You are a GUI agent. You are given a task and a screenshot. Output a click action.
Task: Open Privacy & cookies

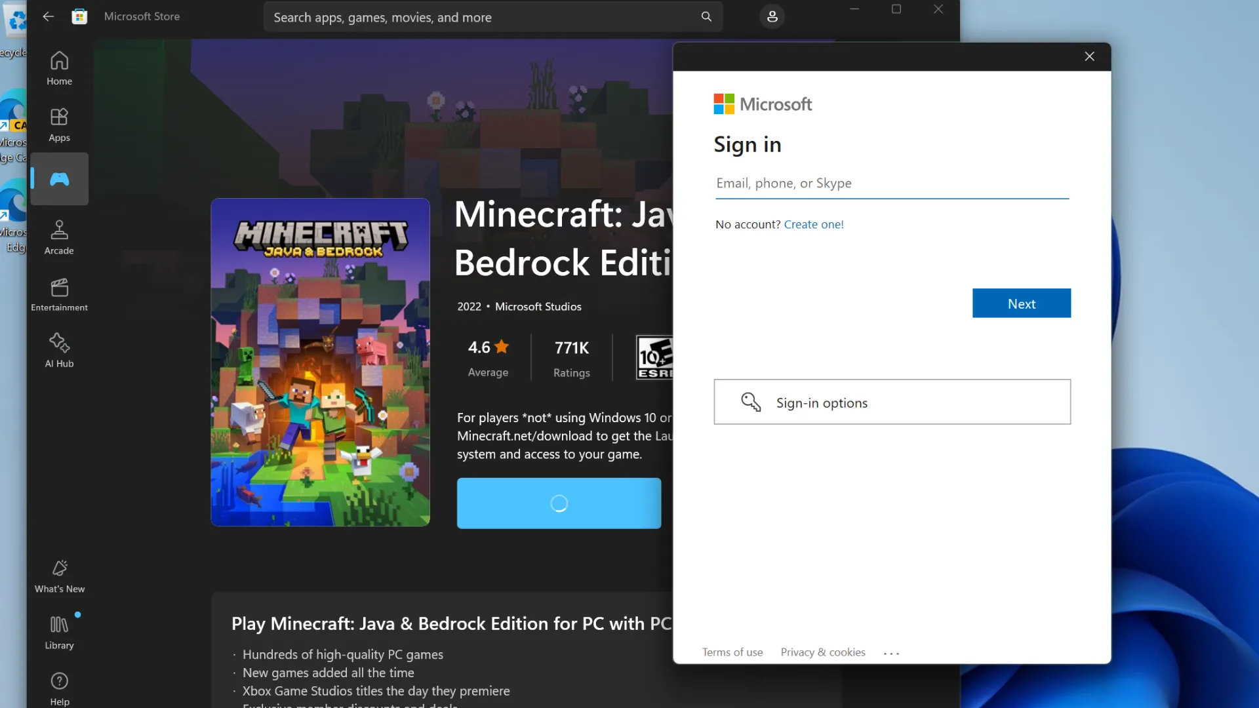[x=822, y=652]
